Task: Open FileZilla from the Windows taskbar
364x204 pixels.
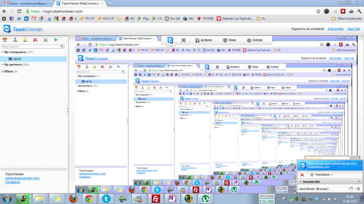Action: pos(156,198)
